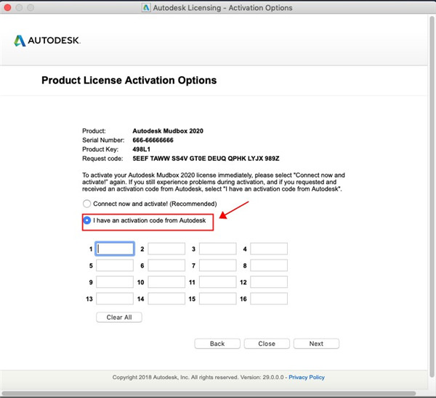
Task: Click the "Request code:" label
Action: click(x=102, y=159)
